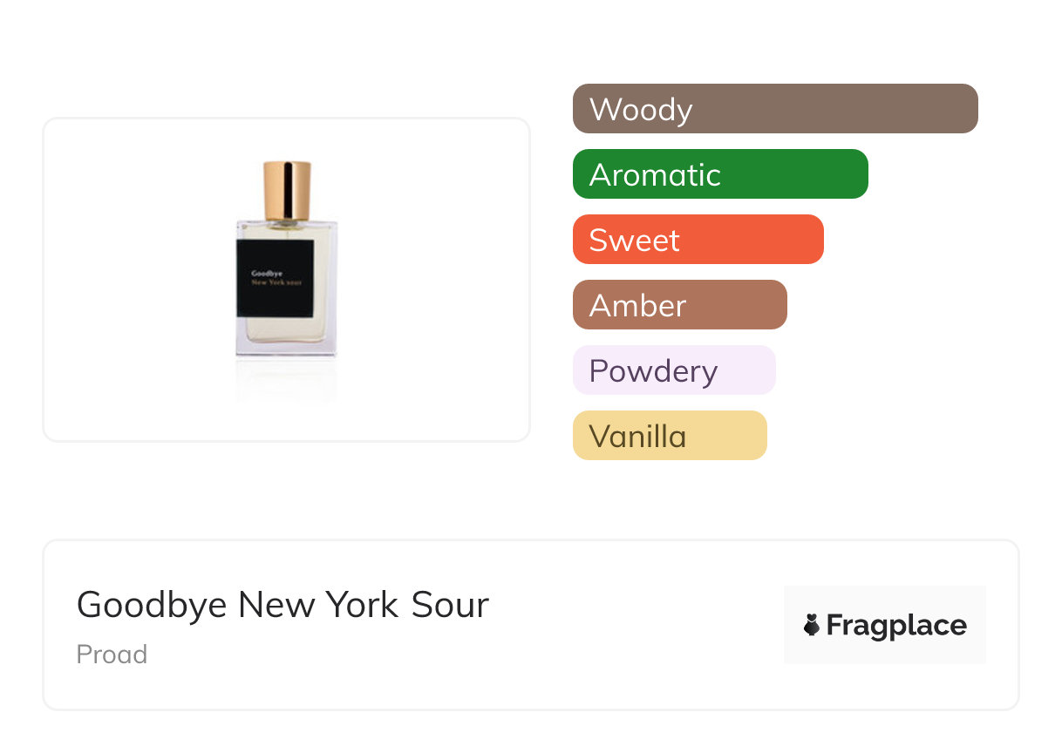Select the green Aromatic accord bar
Screen dimensions: 1062x753
[x=719, y=174]
